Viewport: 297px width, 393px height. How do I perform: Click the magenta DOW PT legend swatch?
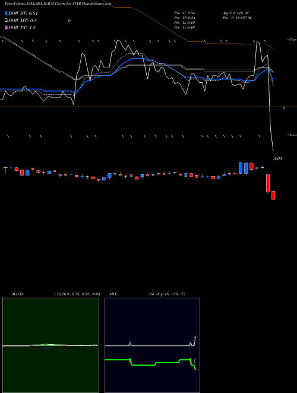click(x=7, y=27)
